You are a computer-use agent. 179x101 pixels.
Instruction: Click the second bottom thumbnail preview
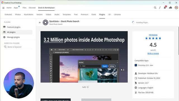pos(96,100)
